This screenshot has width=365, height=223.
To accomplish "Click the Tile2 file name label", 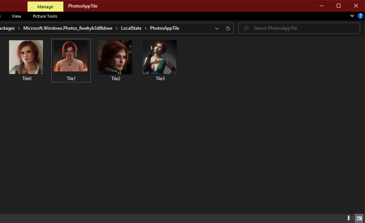I will (116, 79).
